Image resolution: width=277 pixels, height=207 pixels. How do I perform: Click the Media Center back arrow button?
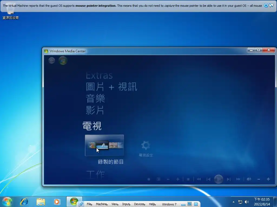click(x=52, y=61)
